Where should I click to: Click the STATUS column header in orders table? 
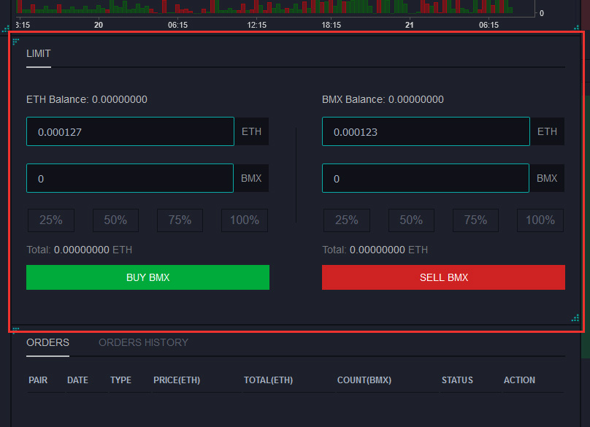tap(457, 380)
